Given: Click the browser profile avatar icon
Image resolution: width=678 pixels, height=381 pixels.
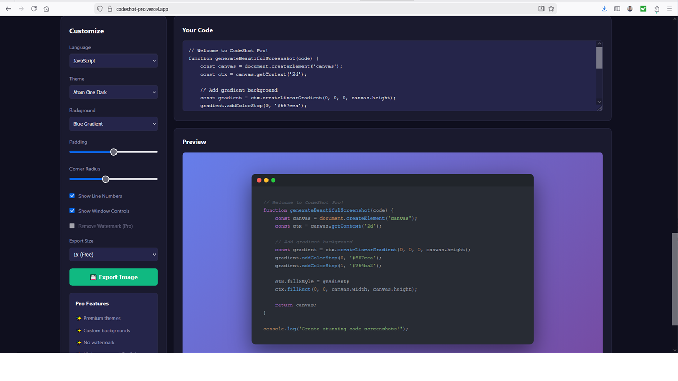Looking at the screenshot, I should pyautogui.click(x=630, y=8).
